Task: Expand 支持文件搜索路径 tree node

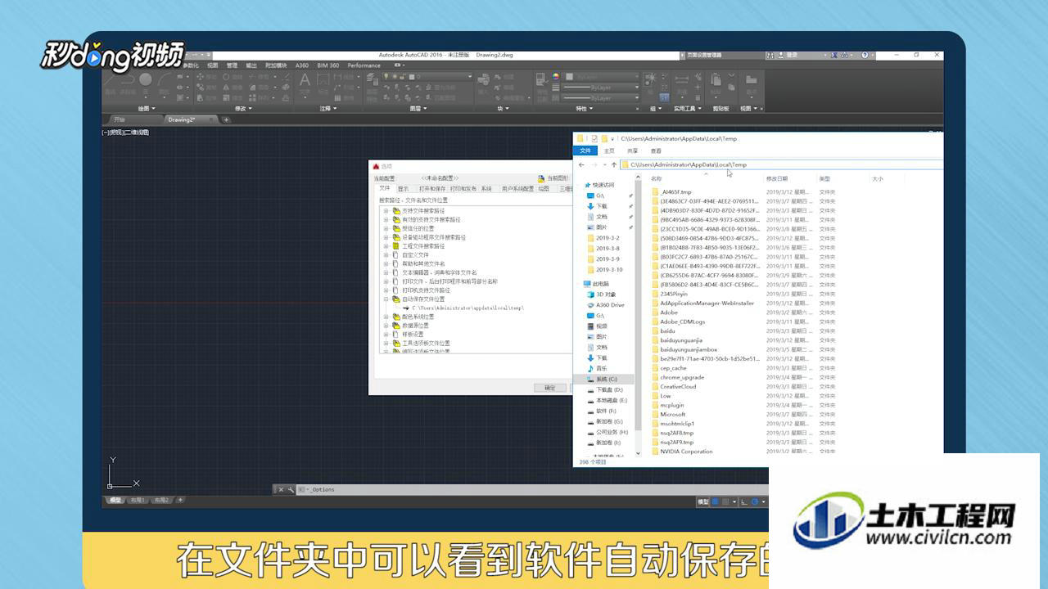Action: click(386, 211)
